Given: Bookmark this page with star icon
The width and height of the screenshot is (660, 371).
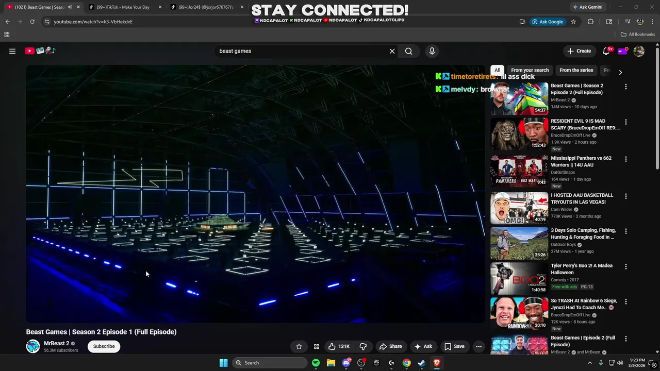Looking at the screenshot, I should click(573, 22).
